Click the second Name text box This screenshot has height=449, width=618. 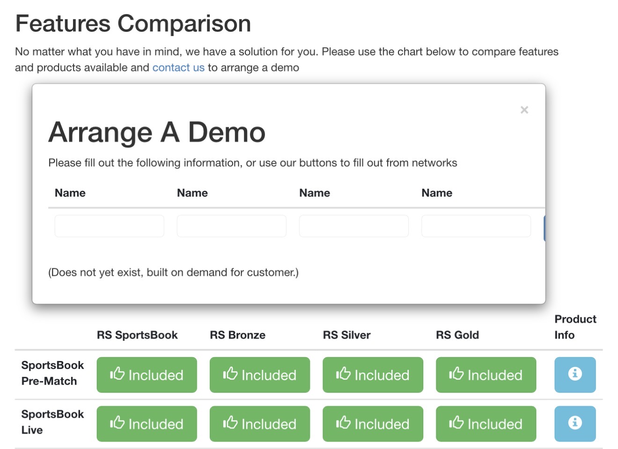click(x=231, y=226)
